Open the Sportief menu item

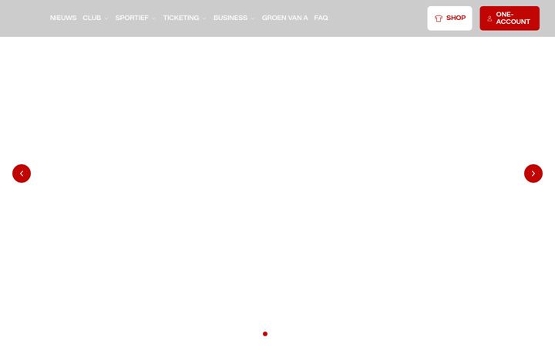[x=132, y=18]
